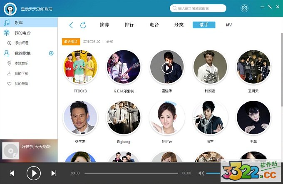Open the 赵丽颖 artist photo
This screenshot has height=184, width=283.
tap(167, 118)
